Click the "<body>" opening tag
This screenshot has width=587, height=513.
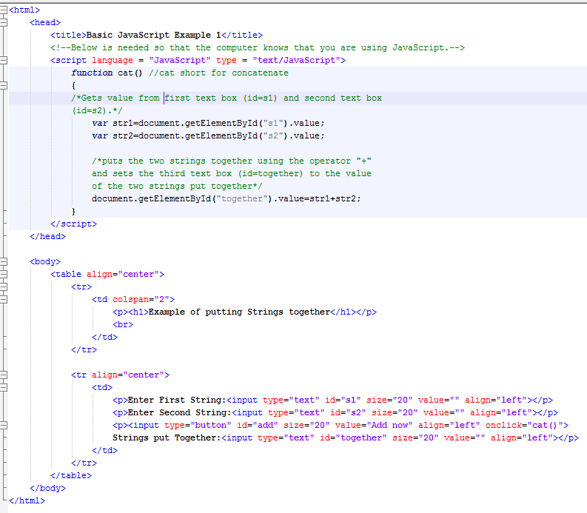pyautogui.click(x=45, y=262)
